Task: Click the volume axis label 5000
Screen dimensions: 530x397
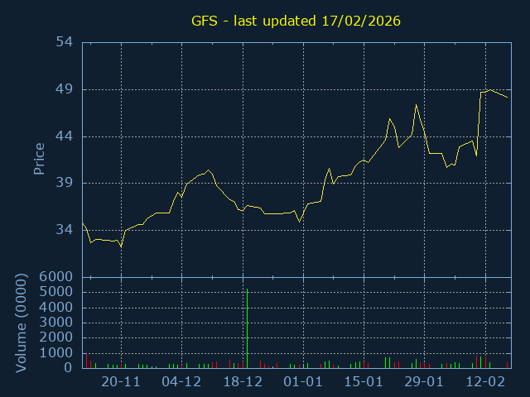Action: coord(56,292)
